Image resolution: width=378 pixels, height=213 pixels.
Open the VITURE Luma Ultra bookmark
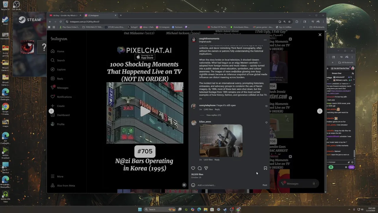point(115,27)
